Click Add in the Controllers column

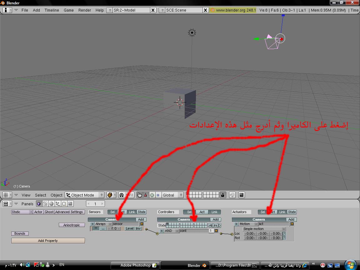coord(216,219)
